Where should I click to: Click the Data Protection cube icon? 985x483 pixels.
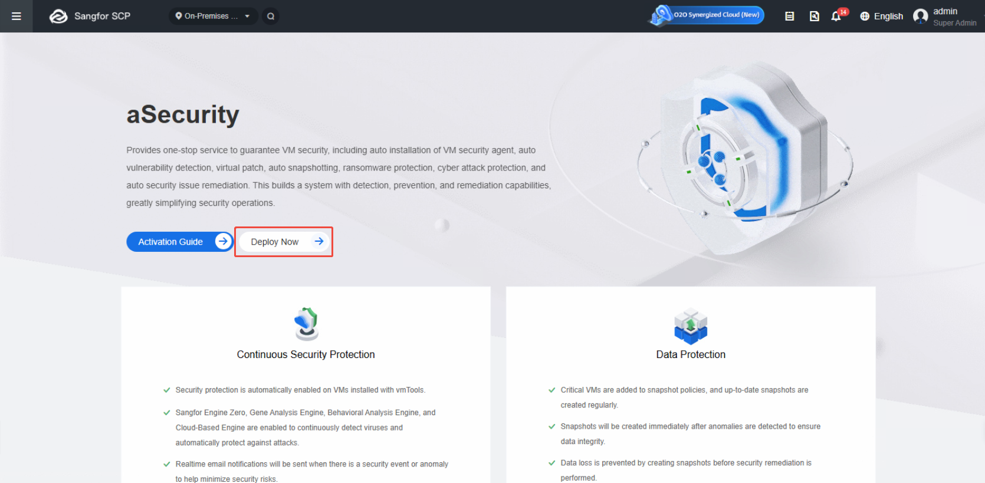coord(691,326)
